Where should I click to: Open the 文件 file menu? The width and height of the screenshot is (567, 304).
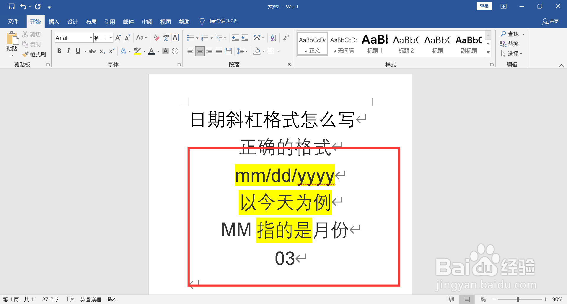[13, 22]
